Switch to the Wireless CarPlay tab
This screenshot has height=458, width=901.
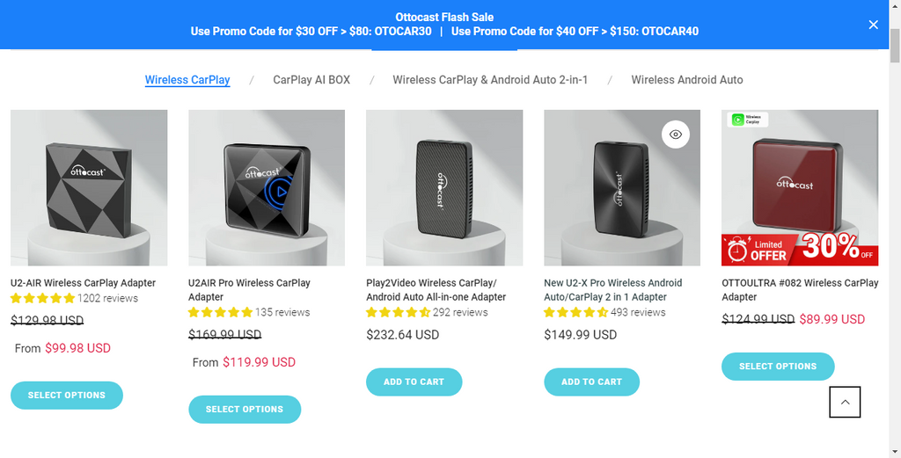click(x=187, y=80)
